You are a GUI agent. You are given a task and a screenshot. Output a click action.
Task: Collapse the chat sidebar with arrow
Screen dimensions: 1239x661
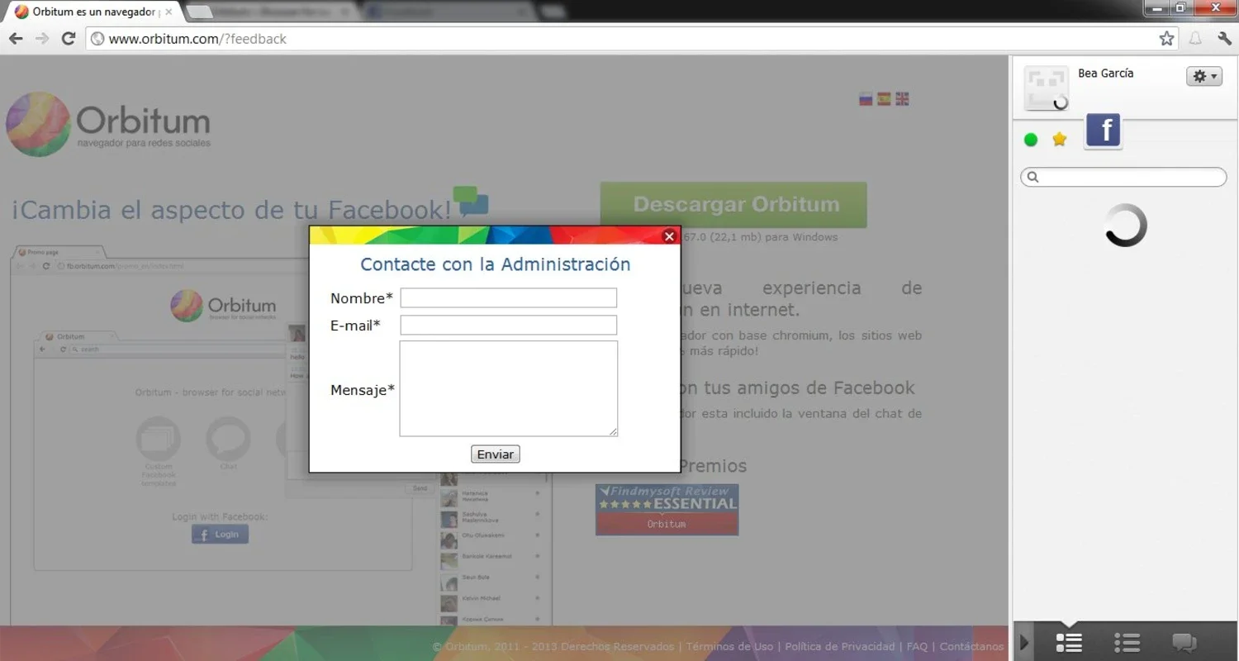(x=1024, y=642)
